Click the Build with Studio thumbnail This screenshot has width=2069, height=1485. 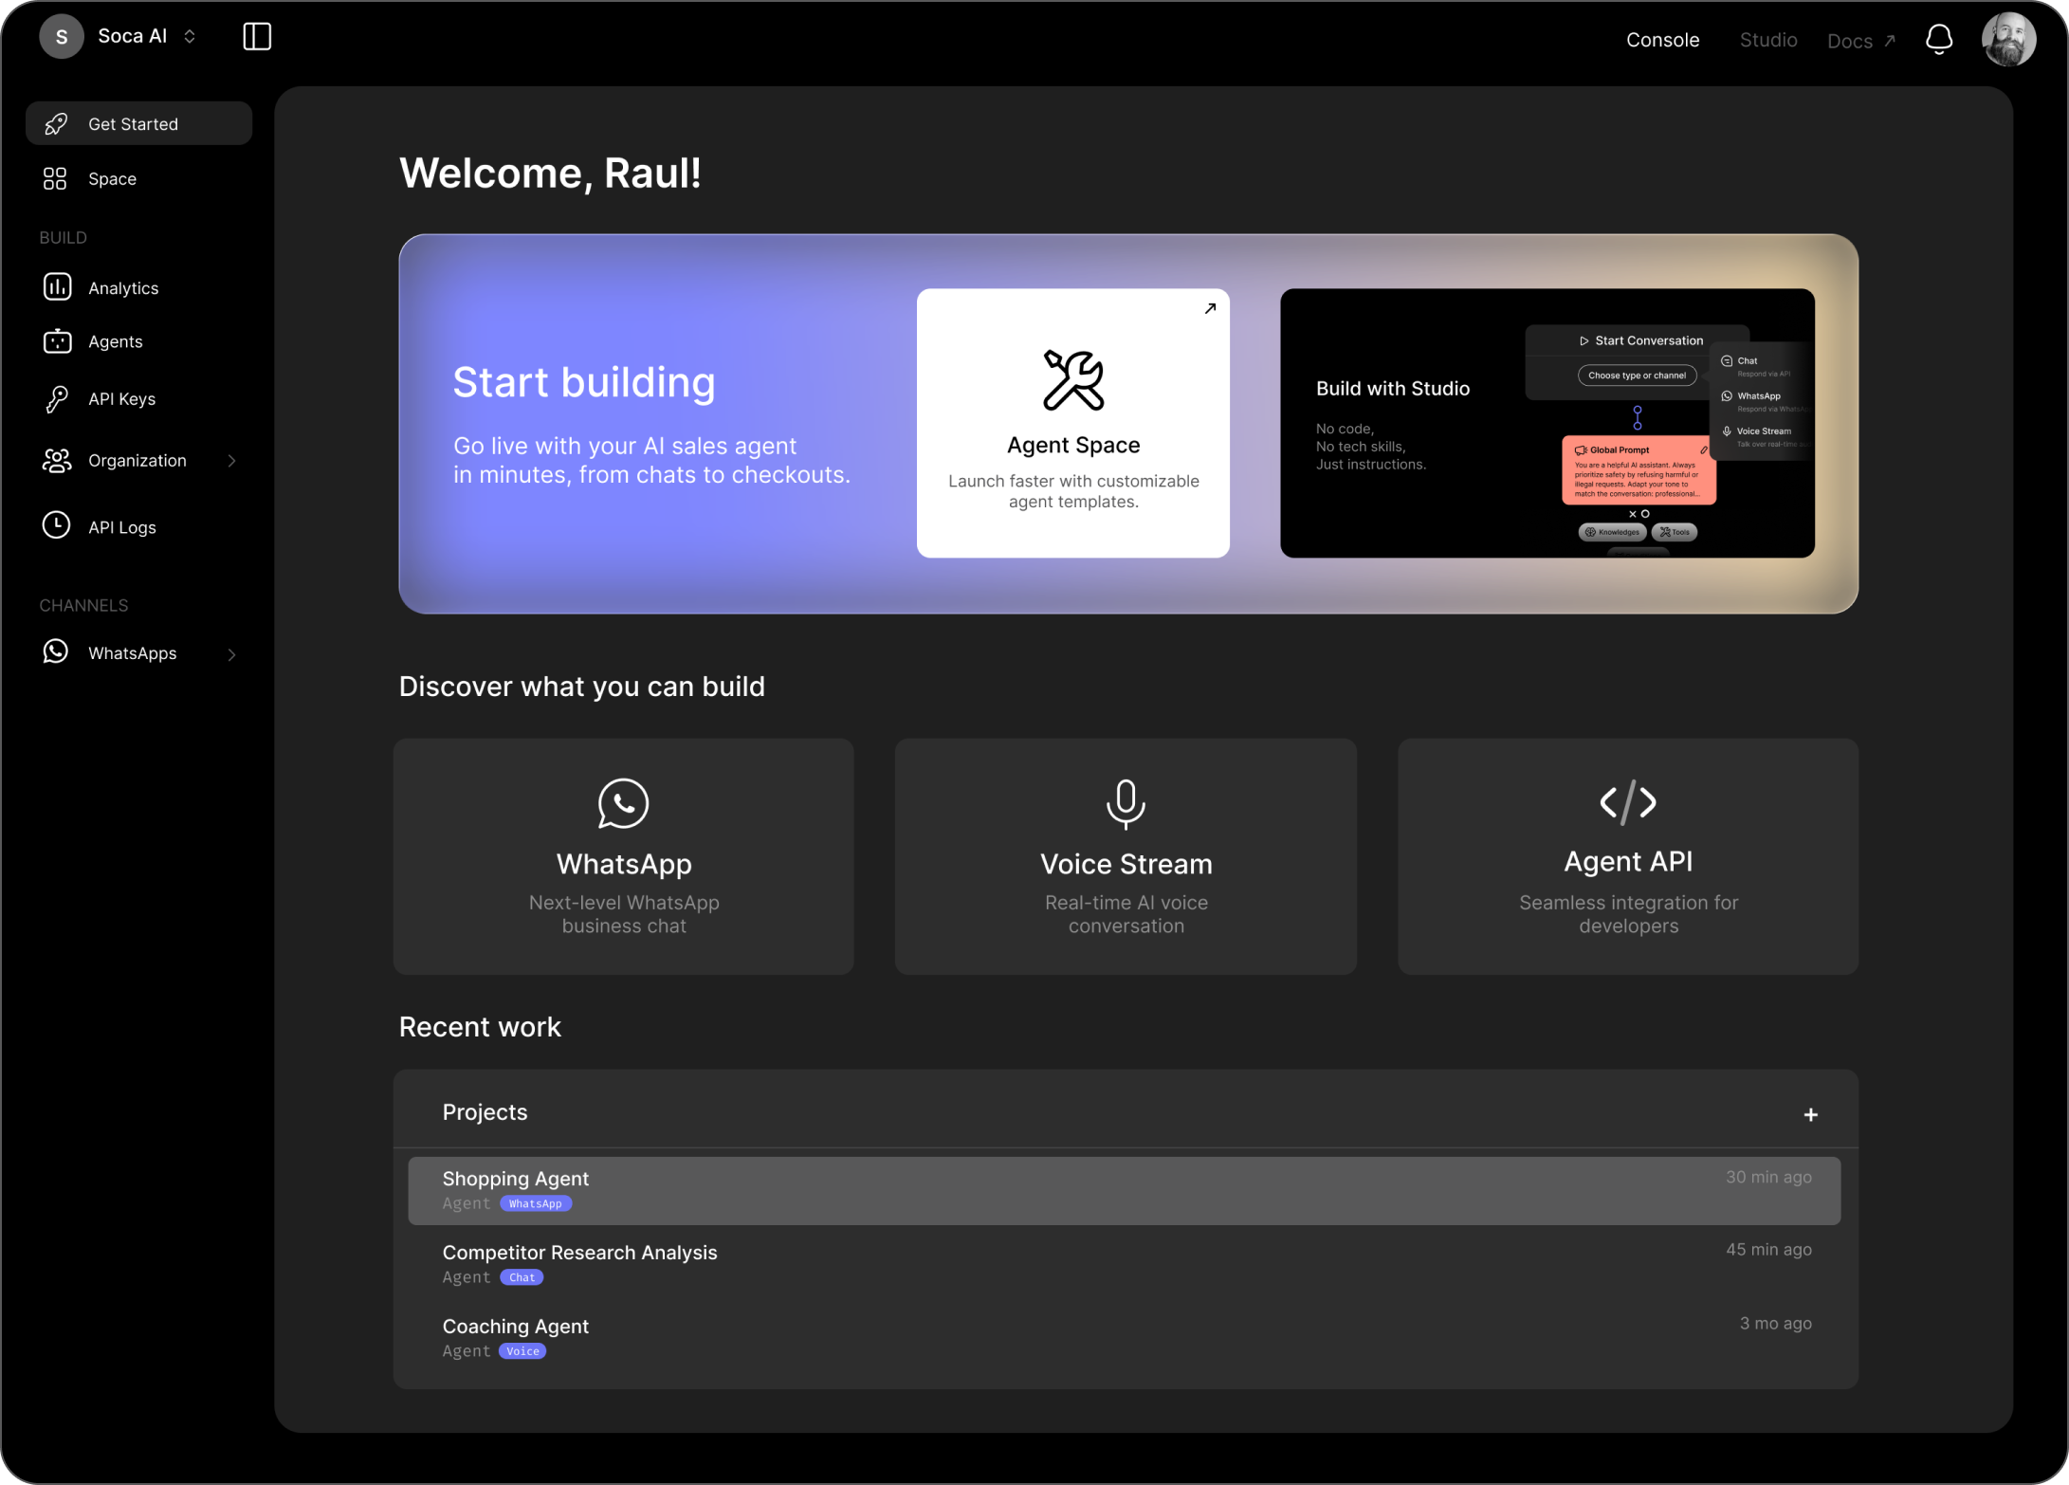click(x=1547, y=423)
